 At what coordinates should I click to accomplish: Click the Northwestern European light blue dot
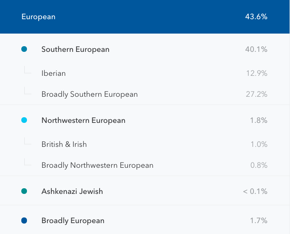(24, 120)
